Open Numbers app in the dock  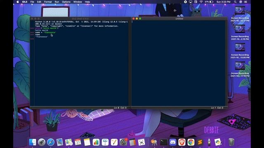pos(96,142)
